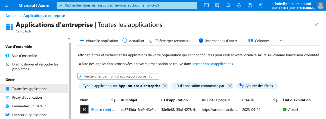Open the Azure portal hamburger menu
Image resolution: width=326 pixels, height=119 pixels.
(x=7, y=5)
